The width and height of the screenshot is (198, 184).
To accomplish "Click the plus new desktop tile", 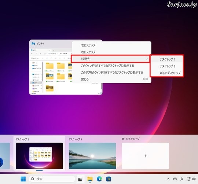I will 145,156.
